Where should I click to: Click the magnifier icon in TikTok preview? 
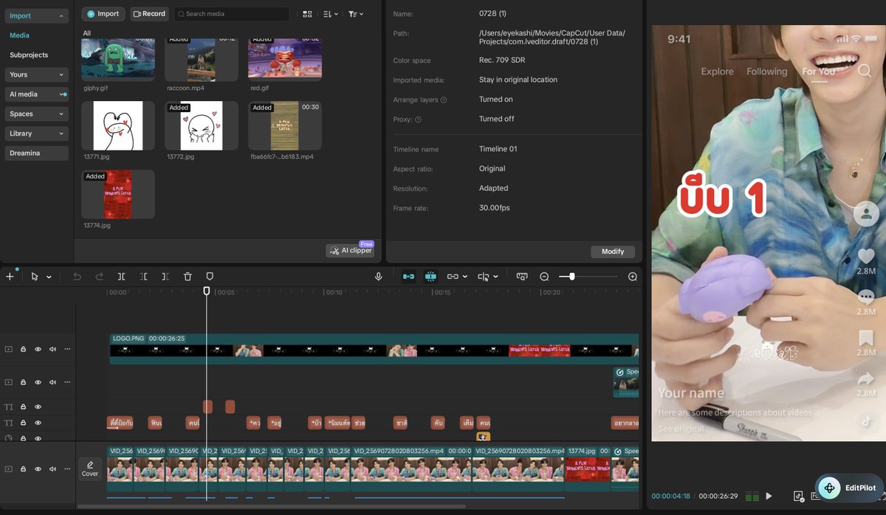[865, 71]
